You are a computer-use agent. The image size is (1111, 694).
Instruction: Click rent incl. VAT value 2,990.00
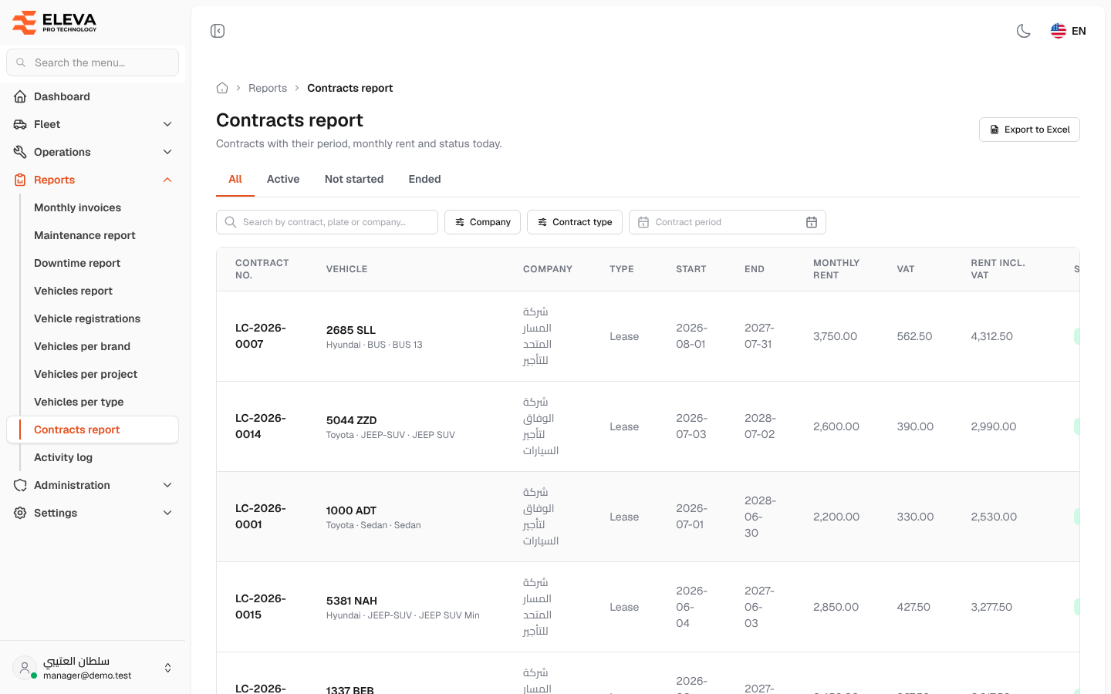994,426
